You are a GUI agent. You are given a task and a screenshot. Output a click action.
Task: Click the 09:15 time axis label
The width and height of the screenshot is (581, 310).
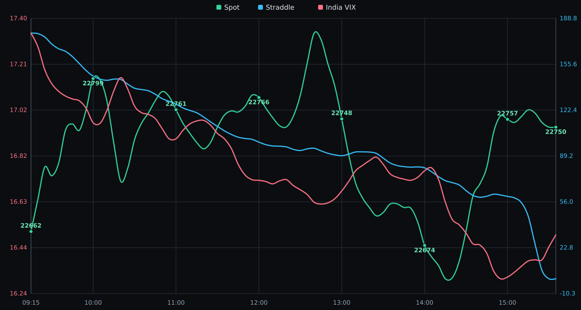31,303
